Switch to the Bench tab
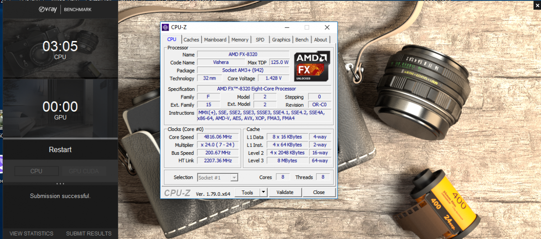The image size is (541, 239). coord(302,40)
